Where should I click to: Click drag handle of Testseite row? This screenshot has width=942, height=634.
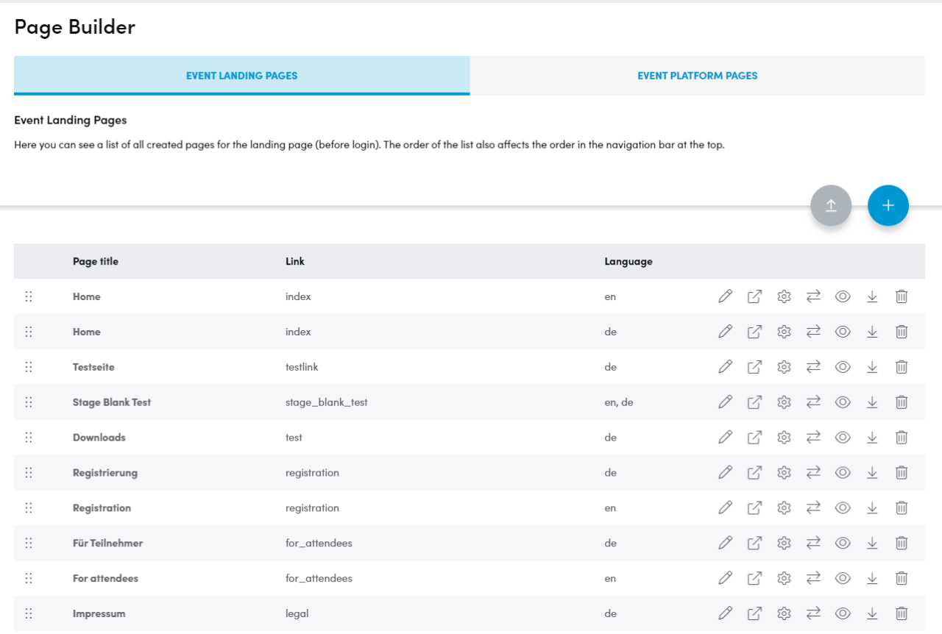(29, 367)
